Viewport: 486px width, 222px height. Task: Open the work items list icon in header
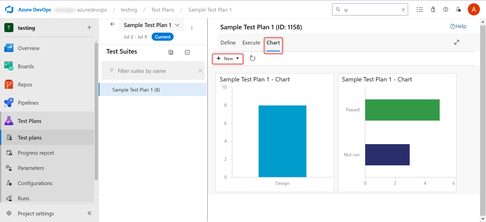[419, 10]
